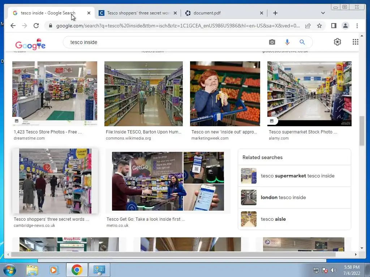The height and width of the screenshot is (277, 370).
Task: Open the control panel taskbar window icon
Action: pyautogui.click(x=99, y=270)
